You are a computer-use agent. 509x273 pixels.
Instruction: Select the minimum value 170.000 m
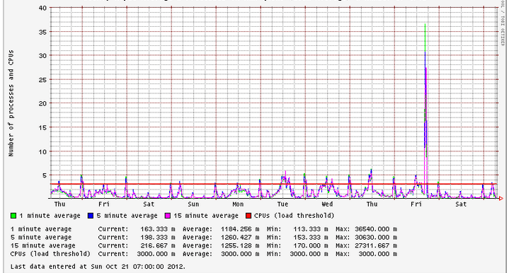click(x=310, y=245)
